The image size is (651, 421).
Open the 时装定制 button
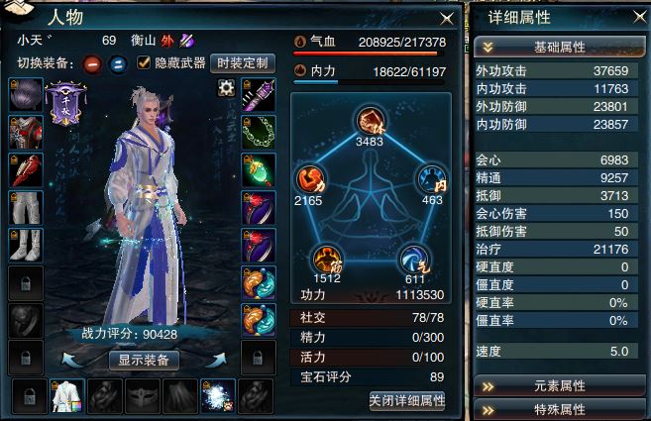coord(243,63)
